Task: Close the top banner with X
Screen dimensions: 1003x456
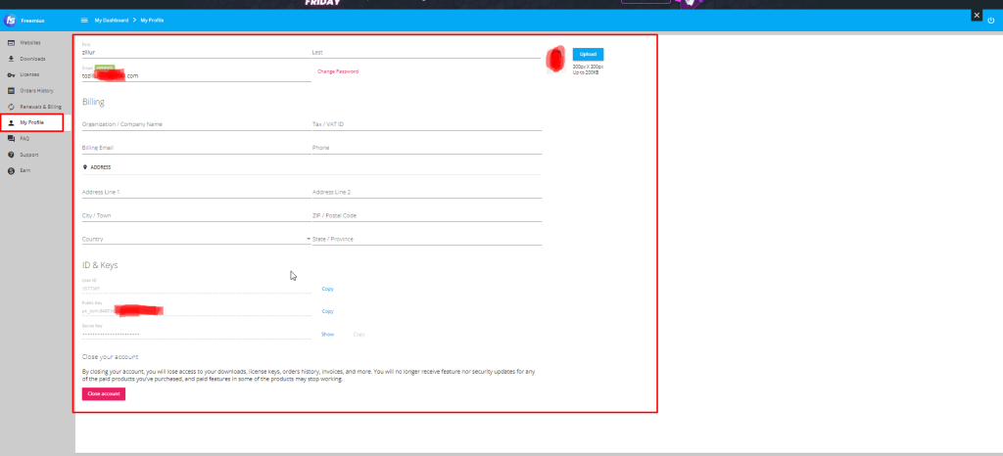Action: click(977, 15)
